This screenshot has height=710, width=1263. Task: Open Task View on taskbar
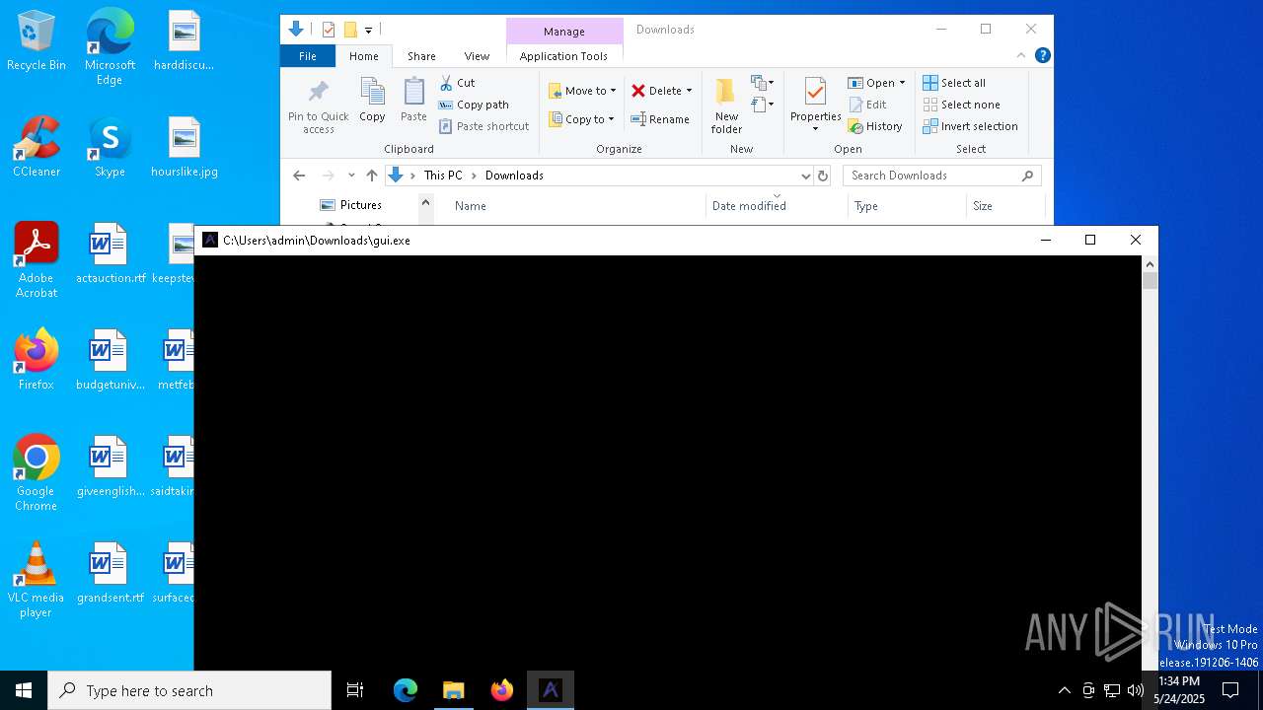(355, 690)
